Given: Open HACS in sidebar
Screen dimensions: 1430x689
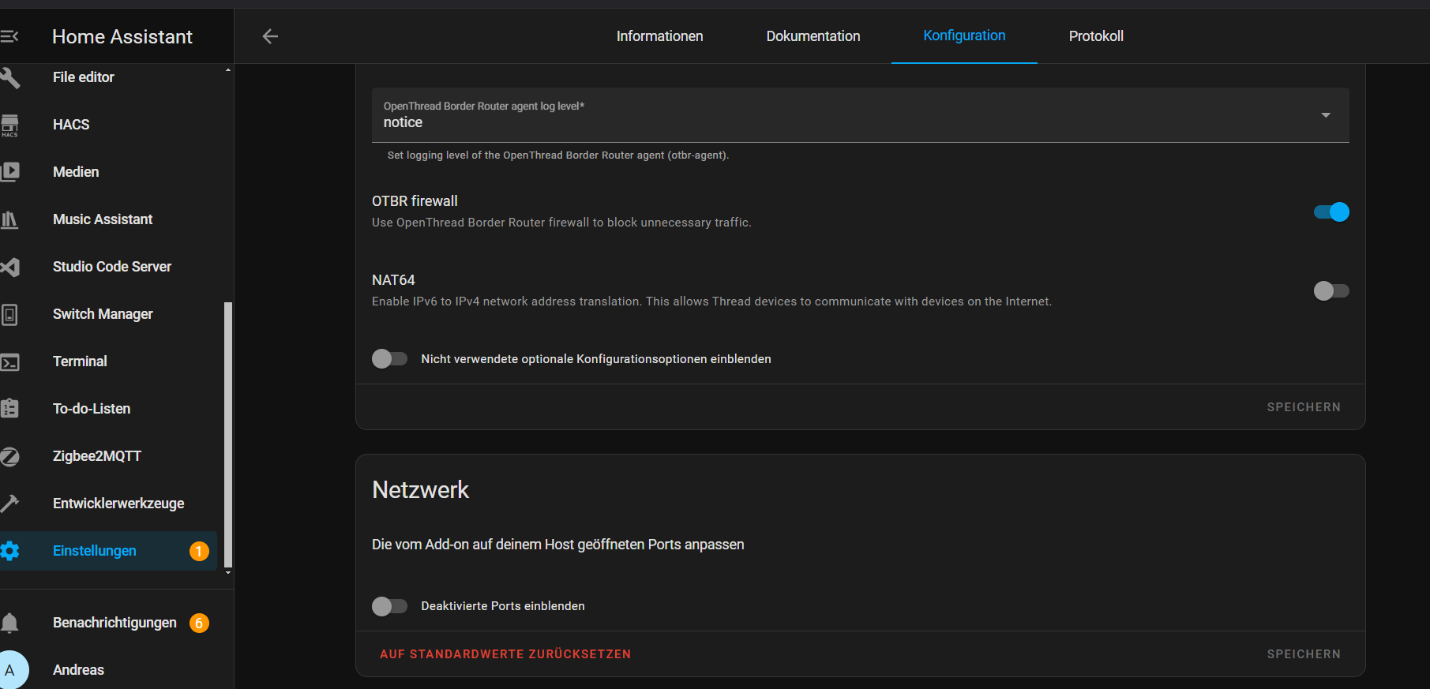Looking at the screenshot, I should (109, 125).
